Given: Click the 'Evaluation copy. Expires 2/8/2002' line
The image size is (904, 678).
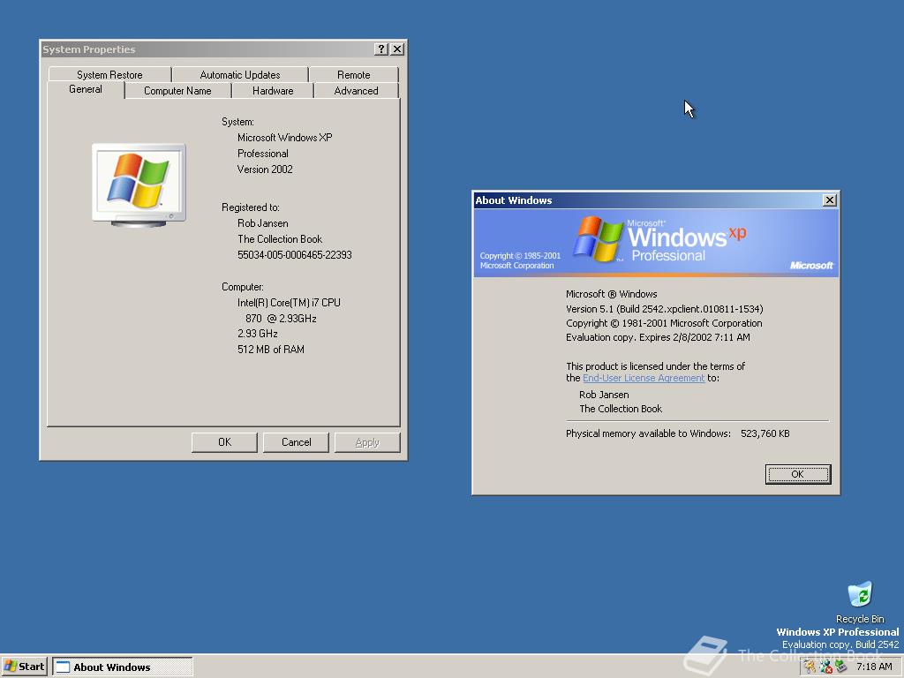Looking at the screenshot, I should coord(658,337).
